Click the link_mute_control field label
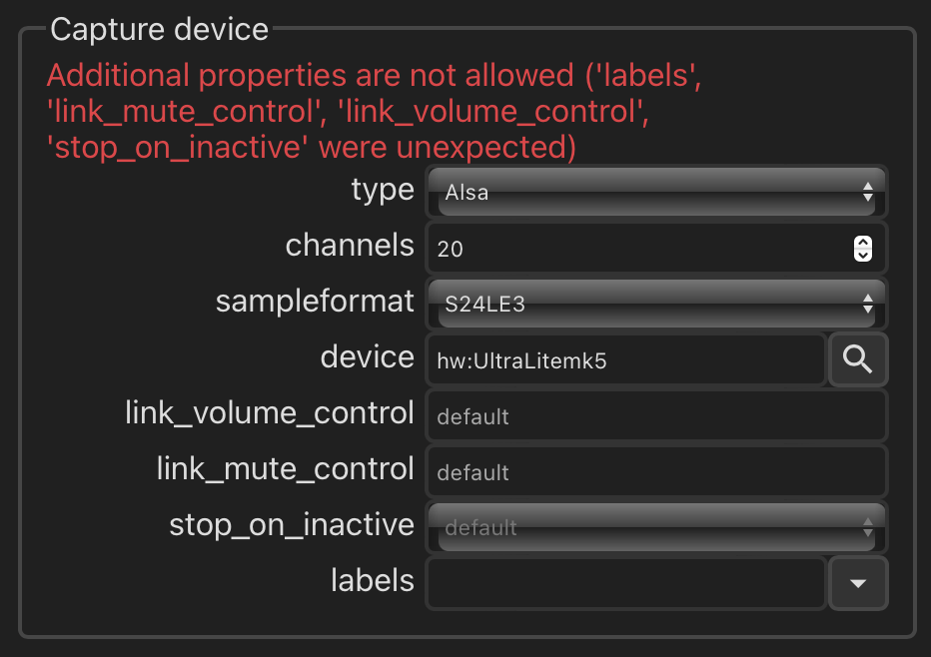The image size is (931, 657). pos(286,469)
